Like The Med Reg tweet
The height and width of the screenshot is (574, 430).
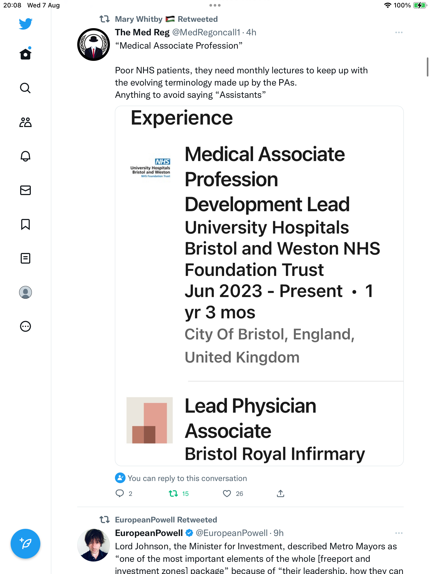click(227, 494)
